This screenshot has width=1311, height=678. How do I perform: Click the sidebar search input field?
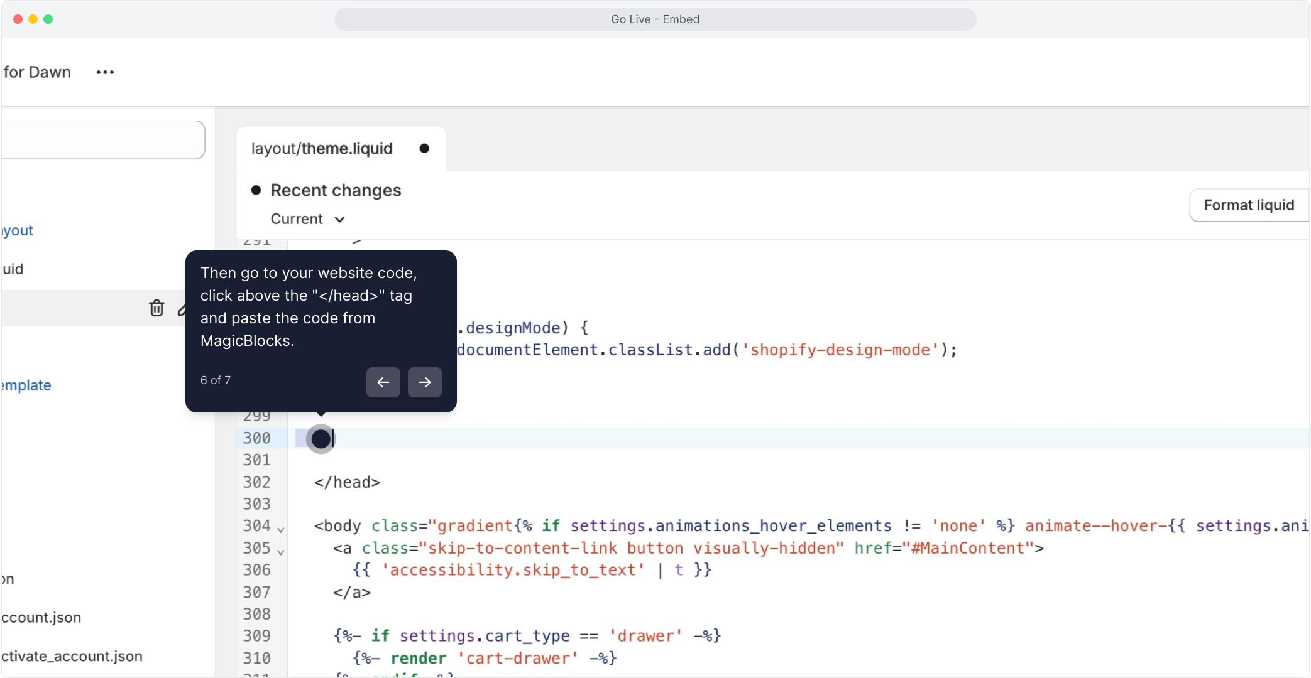click(x=102, y=139)
